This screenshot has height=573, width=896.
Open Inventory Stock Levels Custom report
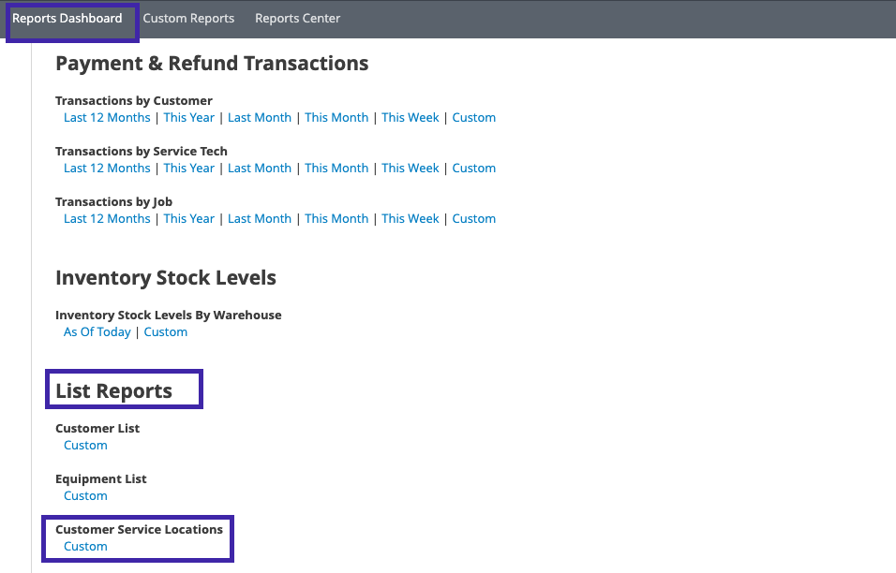click(166, 332)
